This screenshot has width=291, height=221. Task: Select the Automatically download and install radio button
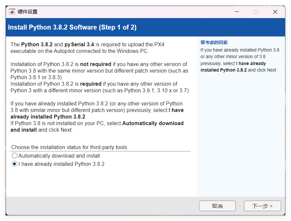pyautogui.click(x=15, y=156)
